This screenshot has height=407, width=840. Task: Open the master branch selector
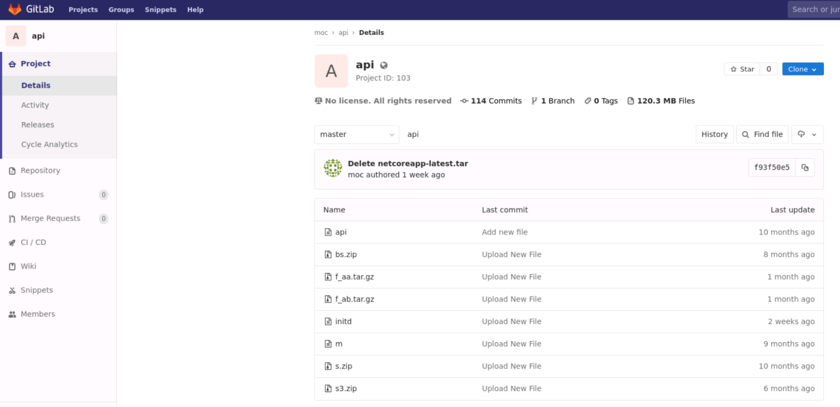(x=356, y=134)
